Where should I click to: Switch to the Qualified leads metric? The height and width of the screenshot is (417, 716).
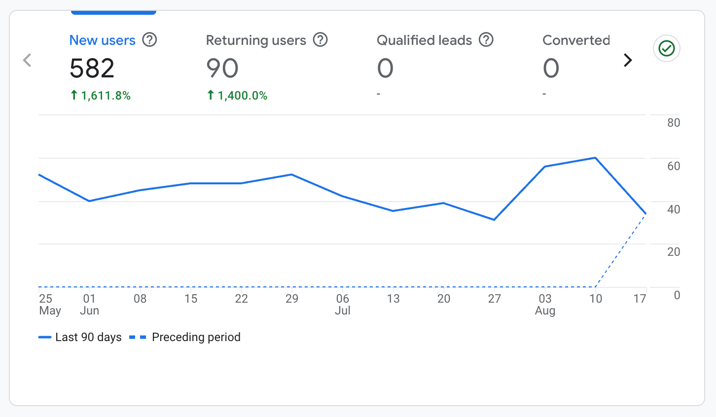pos(424,40)
